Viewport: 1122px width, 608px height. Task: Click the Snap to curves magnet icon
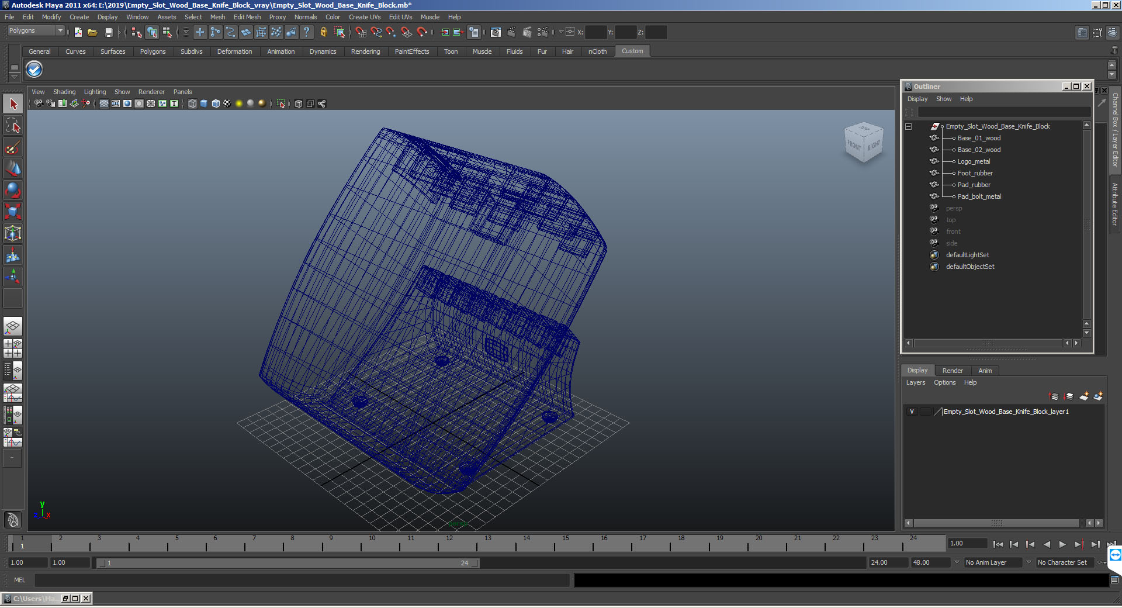click(376, 32)
